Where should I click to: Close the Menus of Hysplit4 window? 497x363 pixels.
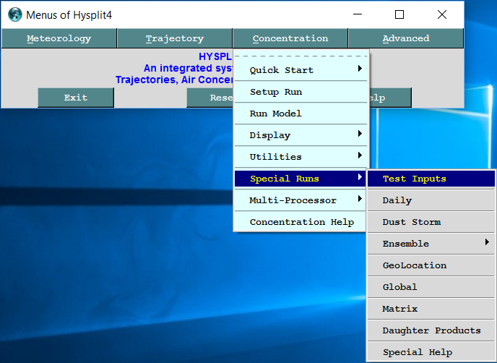coord(442,14)
